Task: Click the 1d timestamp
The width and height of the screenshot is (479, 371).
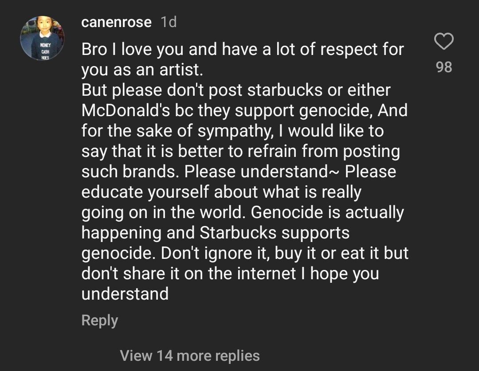Action: pyautogui.click(x=168, y=22)
